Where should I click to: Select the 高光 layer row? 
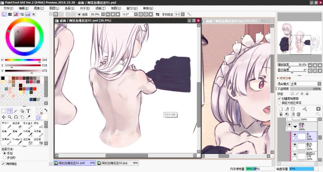point(304,146)
